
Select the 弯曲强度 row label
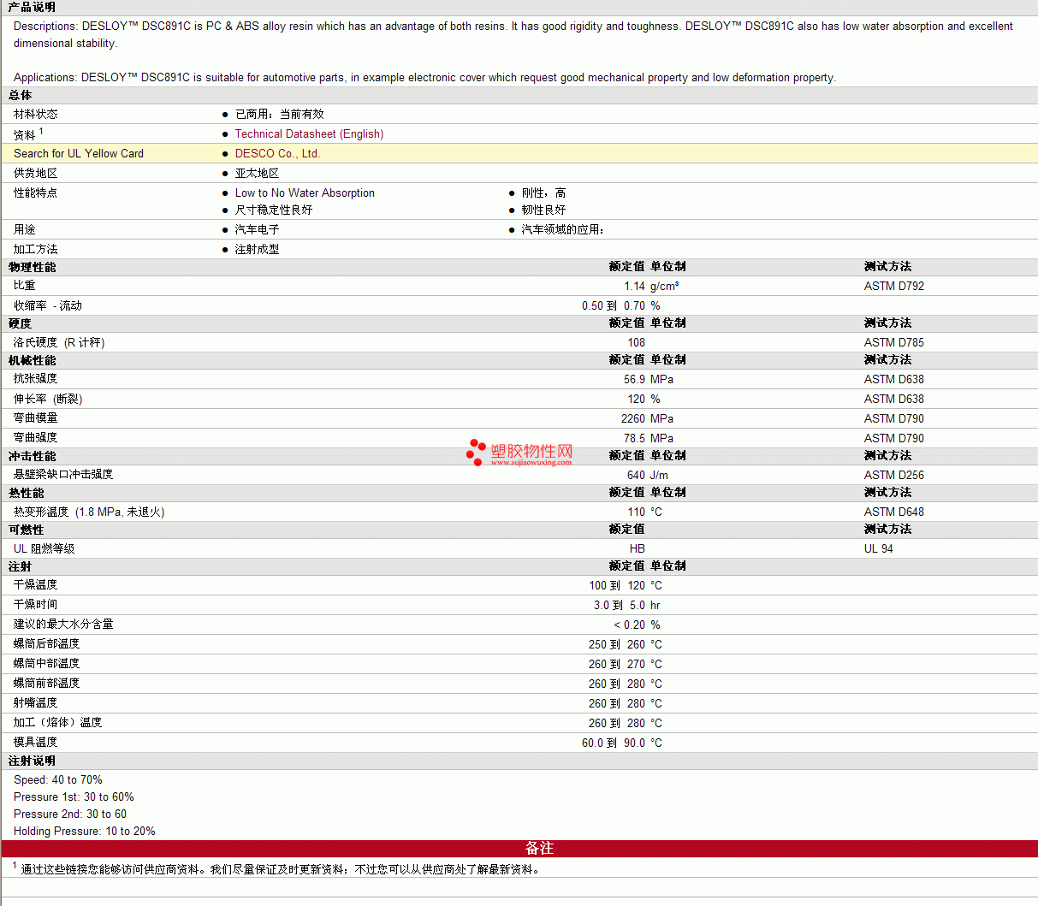point(36,438)
